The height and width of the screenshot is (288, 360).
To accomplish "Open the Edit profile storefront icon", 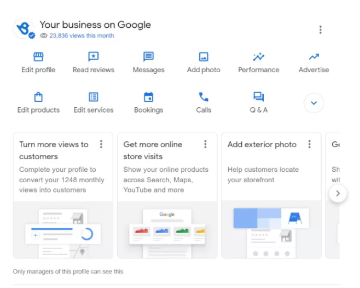I will [38, 57].
